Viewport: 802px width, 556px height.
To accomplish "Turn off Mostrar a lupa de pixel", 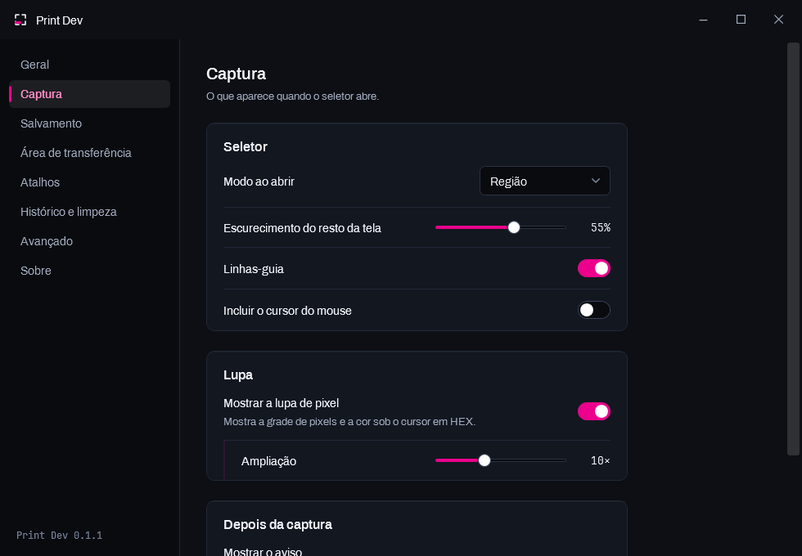I will (594, 411).
